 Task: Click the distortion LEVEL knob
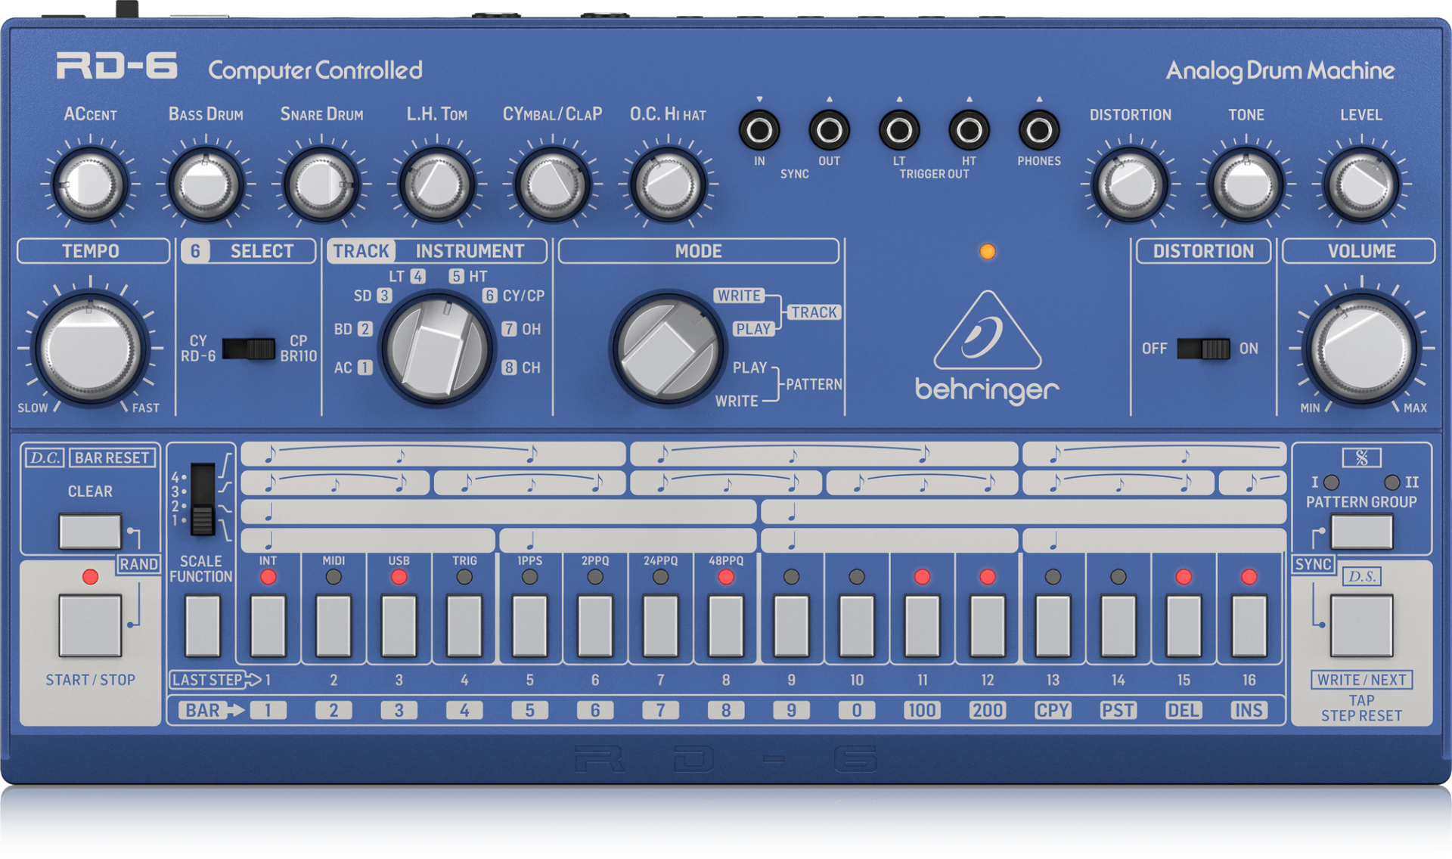[1362, 184]
